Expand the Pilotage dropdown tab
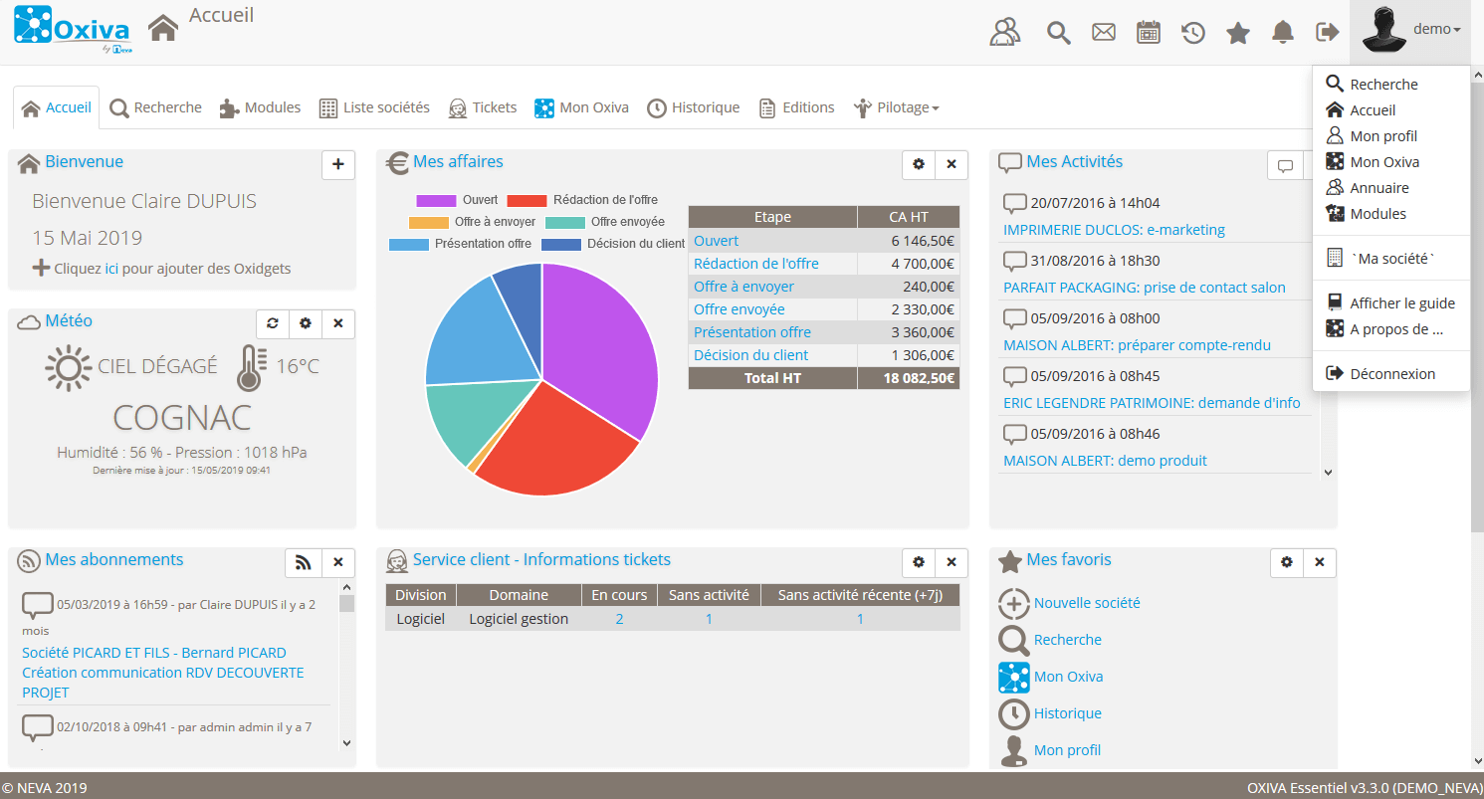Image resolution: width=1484 pixels, height=799 pixels. click(896, 107)
